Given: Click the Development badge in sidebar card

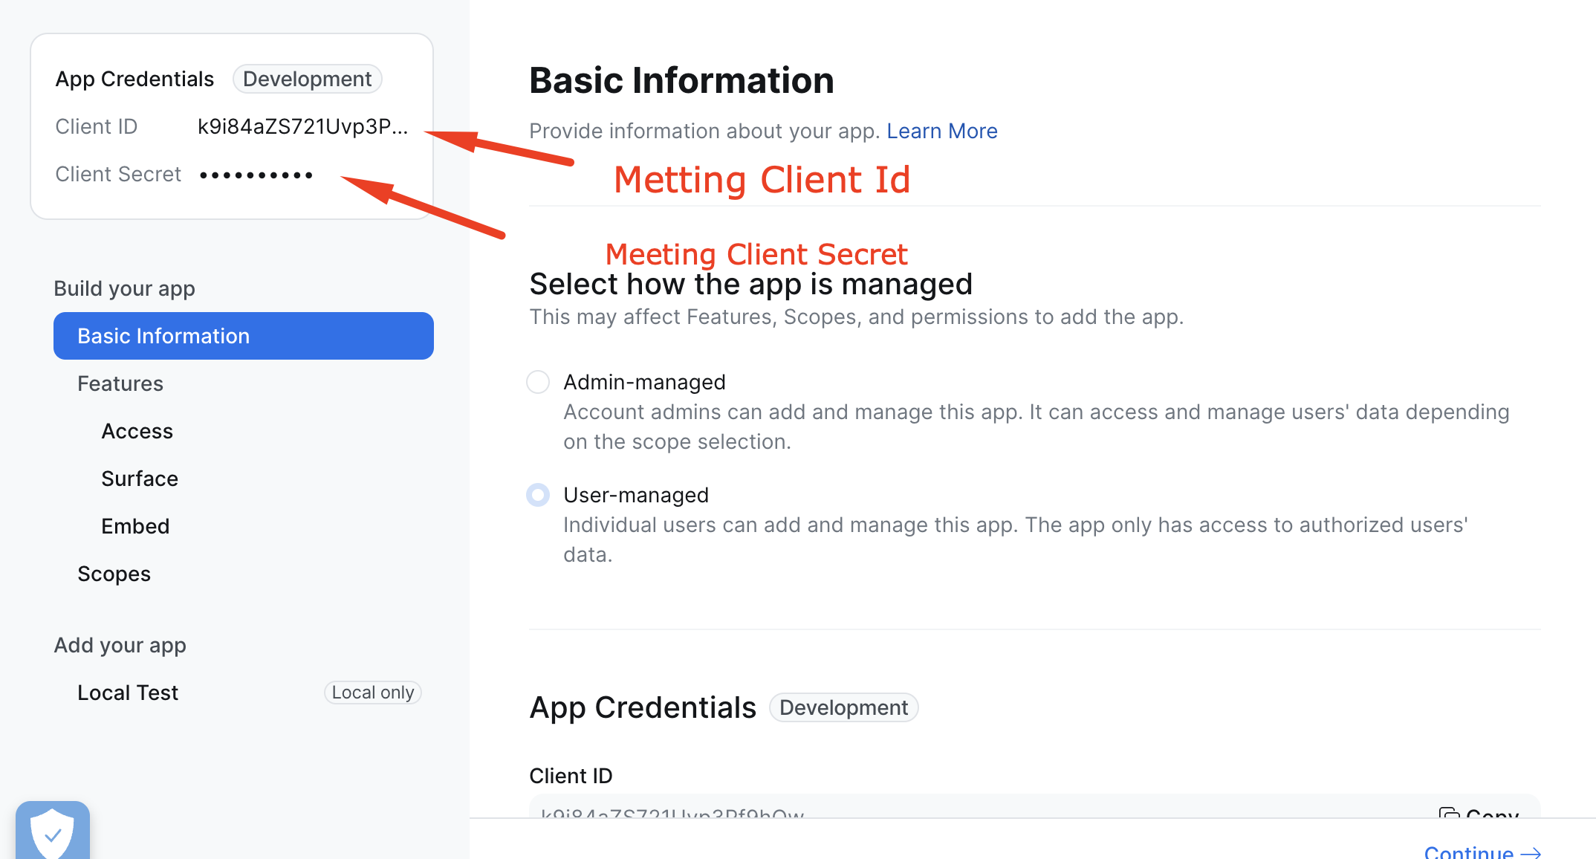Looking at the screenshot, I should tap(307, 79).
